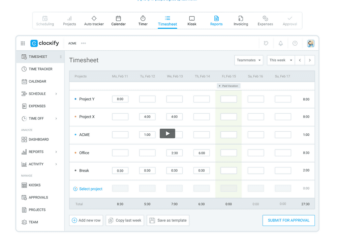Click the Clockify logo
337x242 pixels.
[x=45, y=43]
